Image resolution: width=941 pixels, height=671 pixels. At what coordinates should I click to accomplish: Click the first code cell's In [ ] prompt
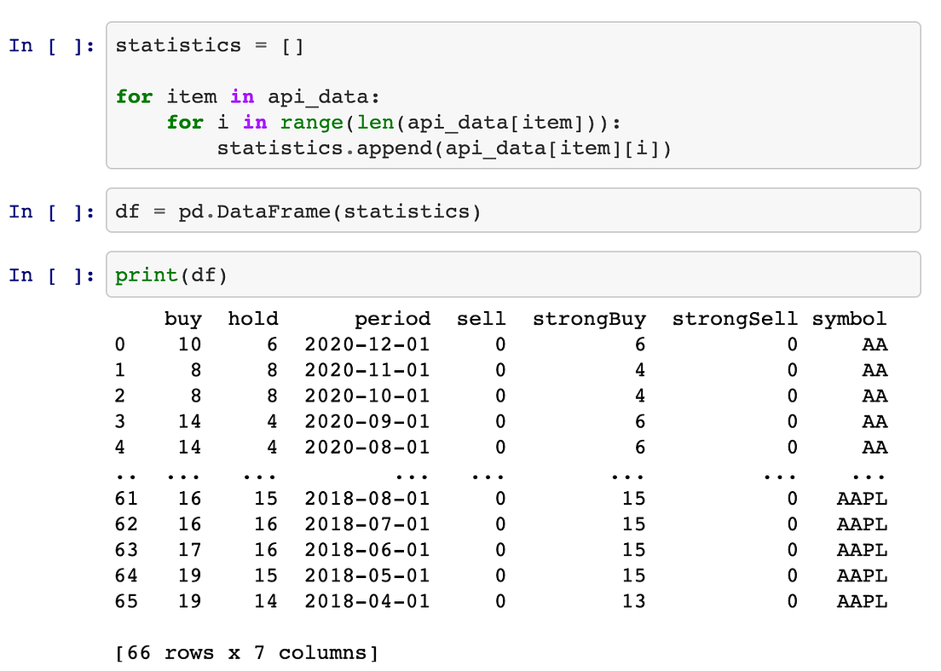click(51, 46)
